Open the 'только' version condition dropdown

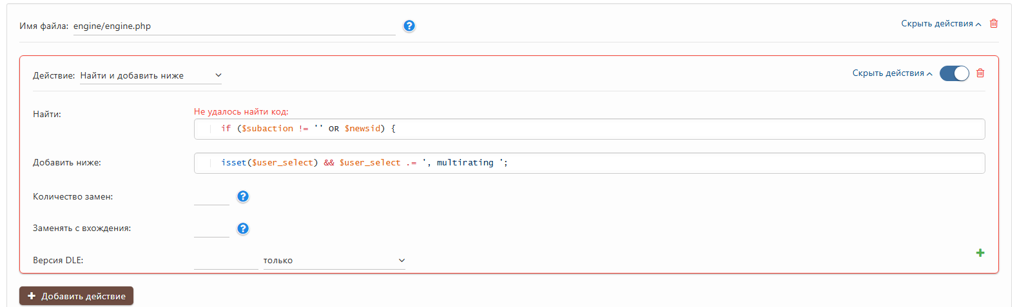click(334, 261)
